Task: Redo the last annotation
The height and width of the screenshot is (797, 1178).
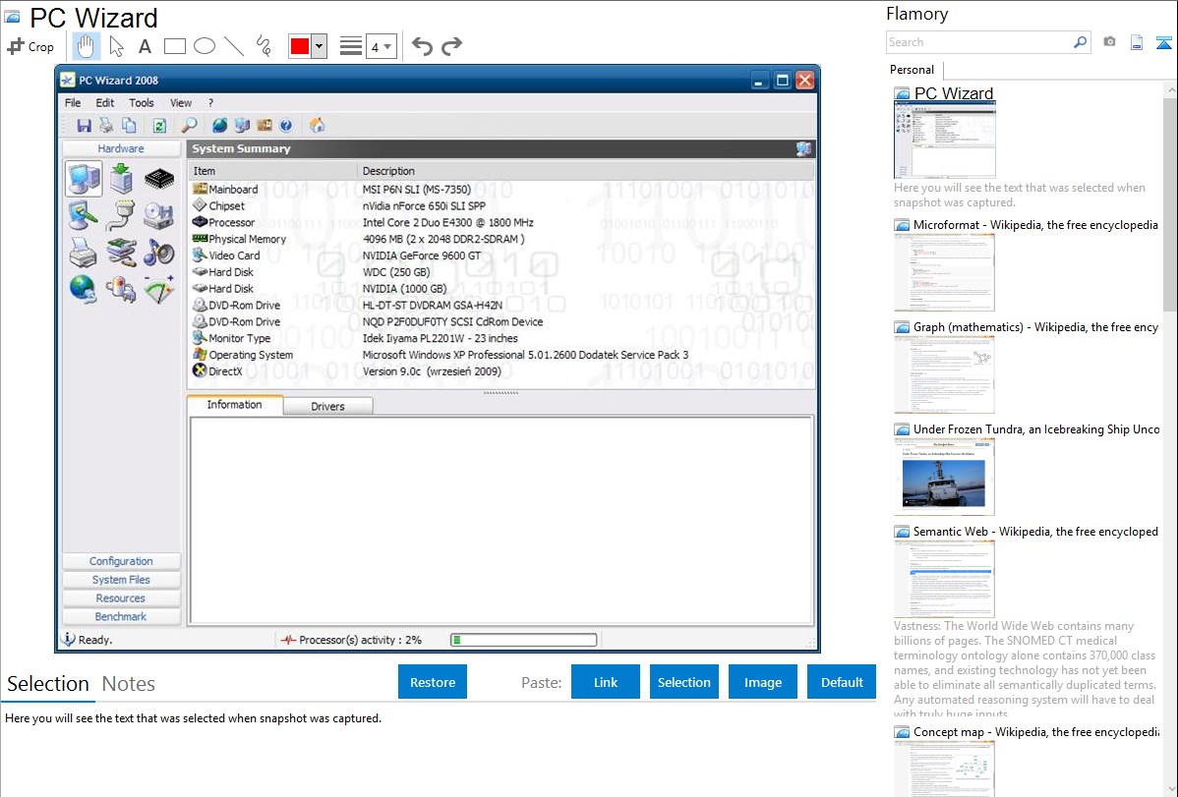Action: coord(451,46)
